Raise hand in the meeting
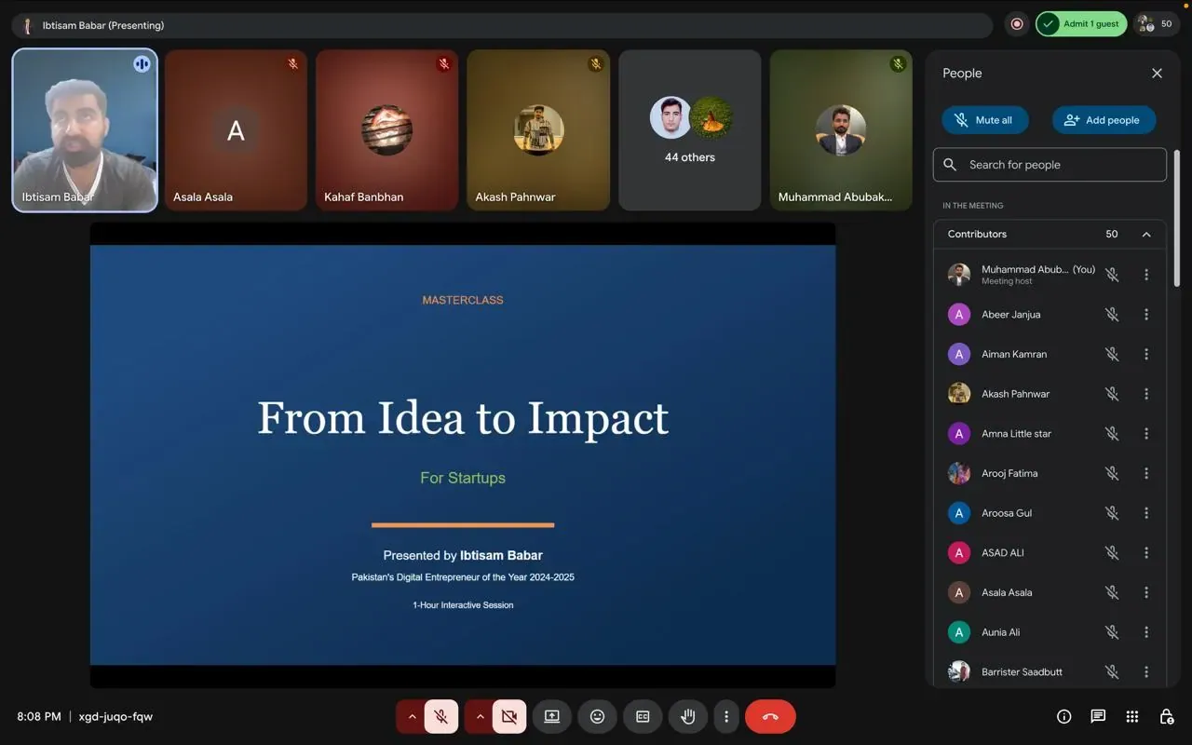1192x745 pixels. 688,716
